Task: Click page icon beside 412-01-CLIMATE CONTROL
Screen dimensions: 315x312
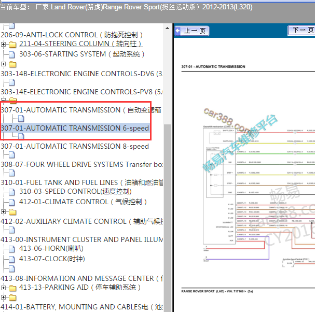Action: (12, 202)
